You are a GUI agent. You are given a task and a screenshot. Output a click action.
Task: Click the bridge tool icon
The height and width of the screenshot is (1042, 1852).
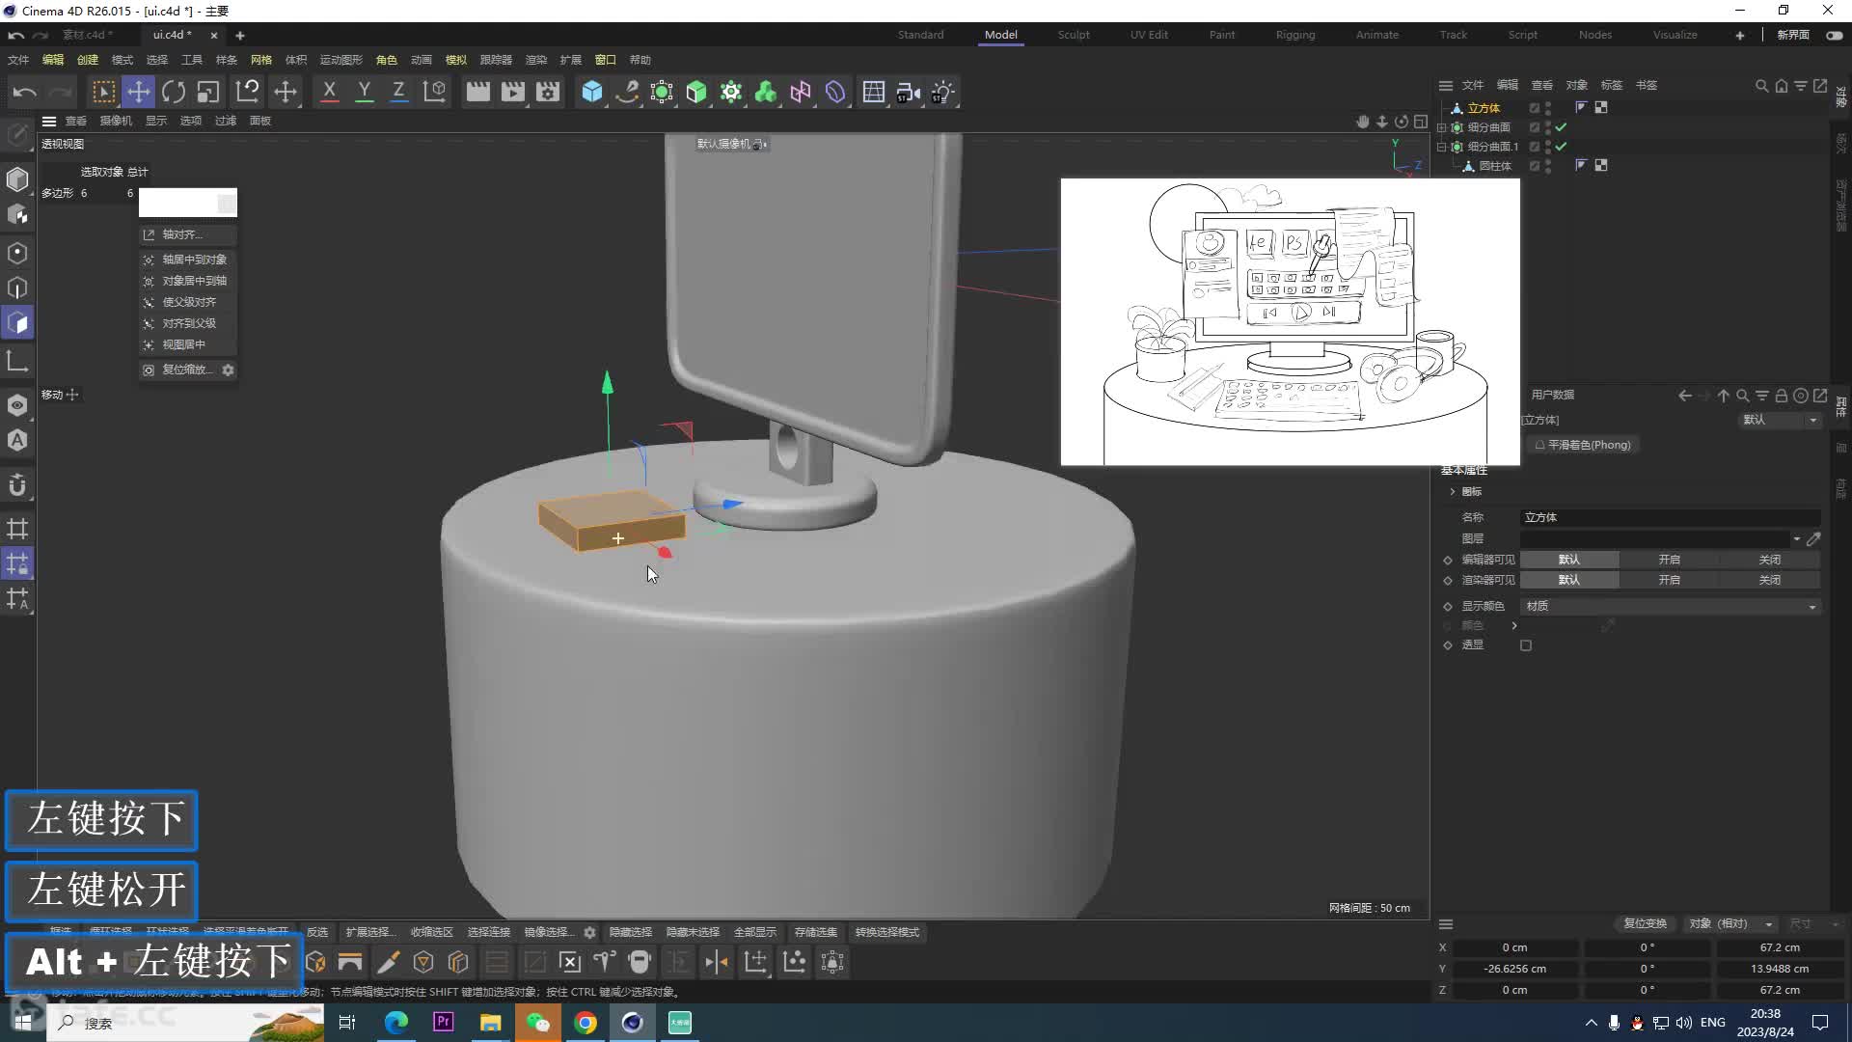pyautogui.click(x=350, y=962)
